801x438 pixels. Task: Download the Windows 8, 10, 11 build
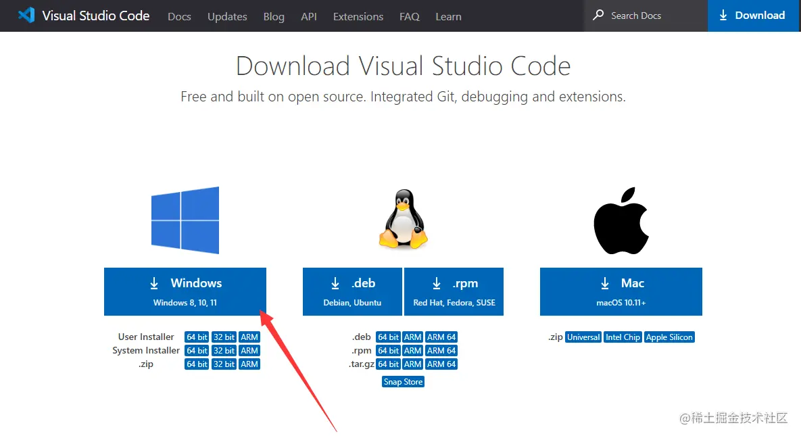pos(185,291)
